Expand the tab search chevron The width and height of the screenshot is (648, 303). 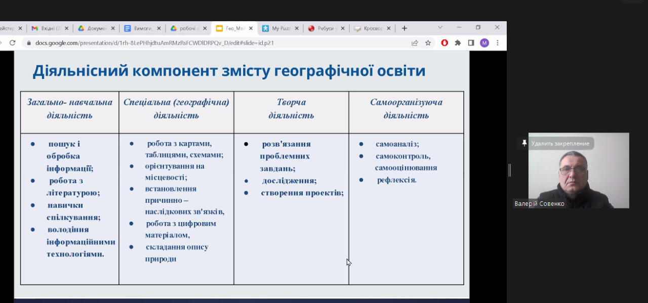click(440, 27)
